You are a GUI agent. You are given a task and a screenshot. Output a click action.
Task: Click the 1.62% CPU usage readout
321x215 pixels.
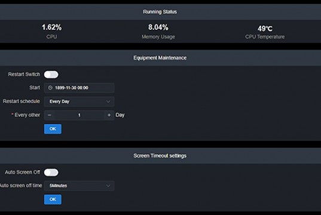point(51,27)
